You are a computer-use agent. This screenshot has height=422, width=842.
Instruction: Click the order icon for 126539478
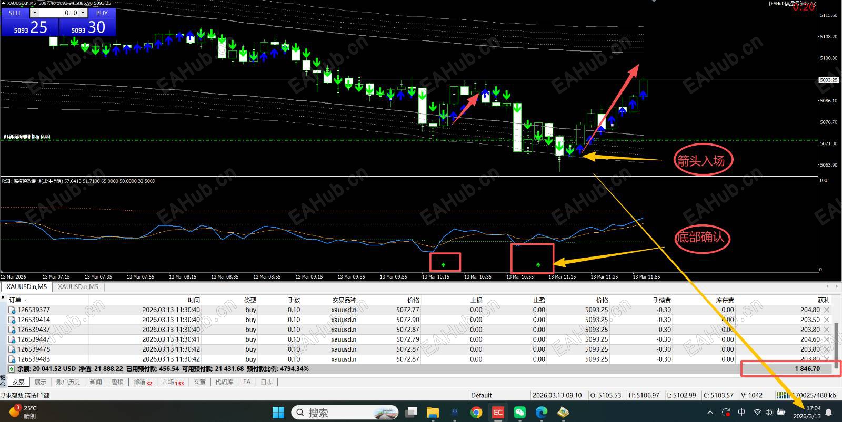[12, 349]
